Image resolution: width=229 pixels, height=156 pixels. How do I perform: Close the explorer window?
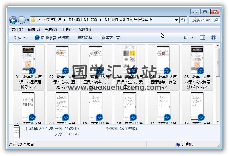pyautogui.click(x=215, y=12)
